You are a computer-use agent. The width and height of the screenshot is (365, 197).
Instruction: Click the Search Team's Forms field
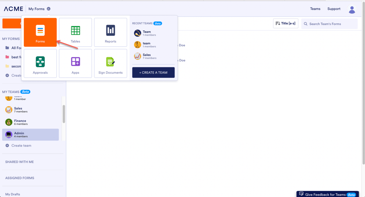coord(329,24)
